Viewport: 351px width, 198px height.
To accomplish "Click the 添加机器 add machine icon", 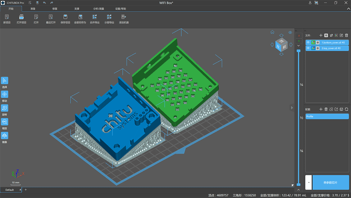I will (124, 17).
